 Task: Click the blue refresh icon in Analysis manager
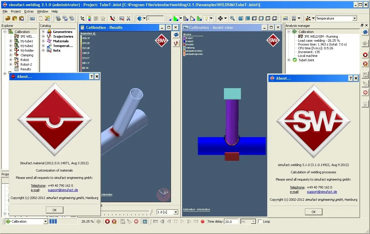pos(365,32)
